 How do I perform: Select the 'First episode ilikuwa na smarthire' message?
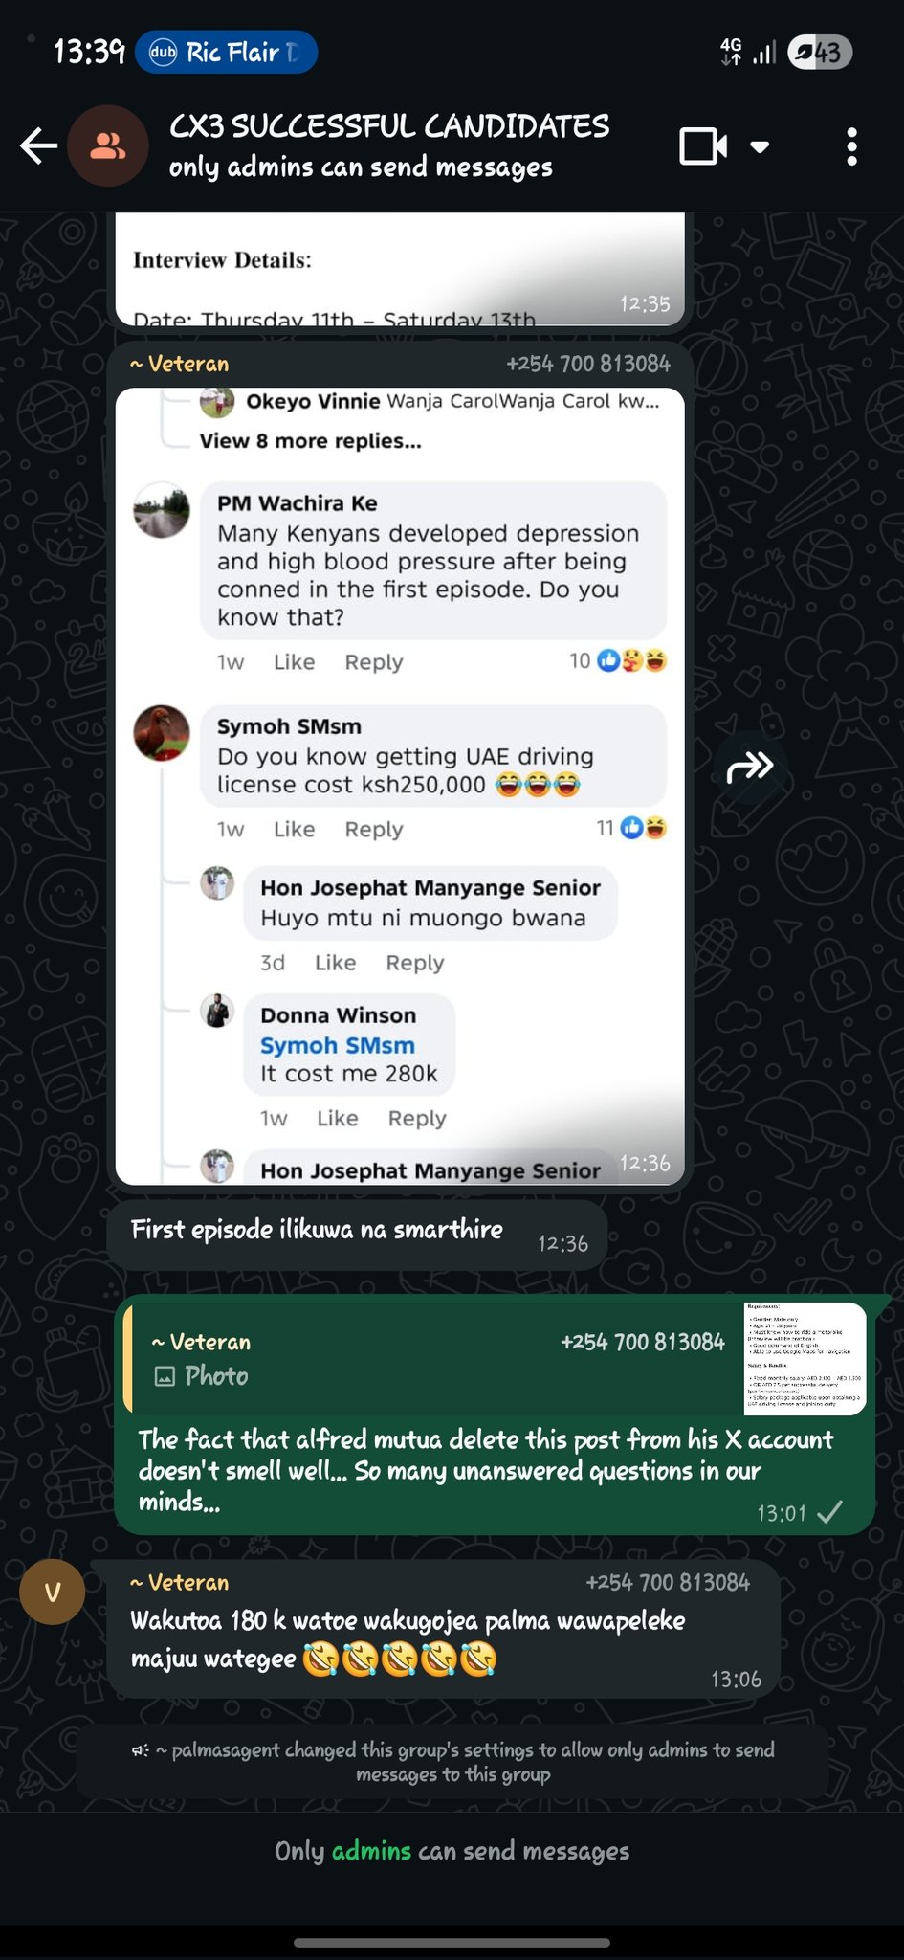pos(357,1236)
